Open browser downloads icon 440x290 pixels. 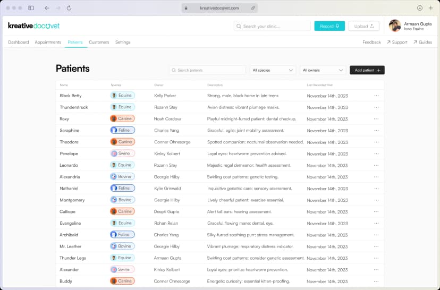[x=419, y=8]
